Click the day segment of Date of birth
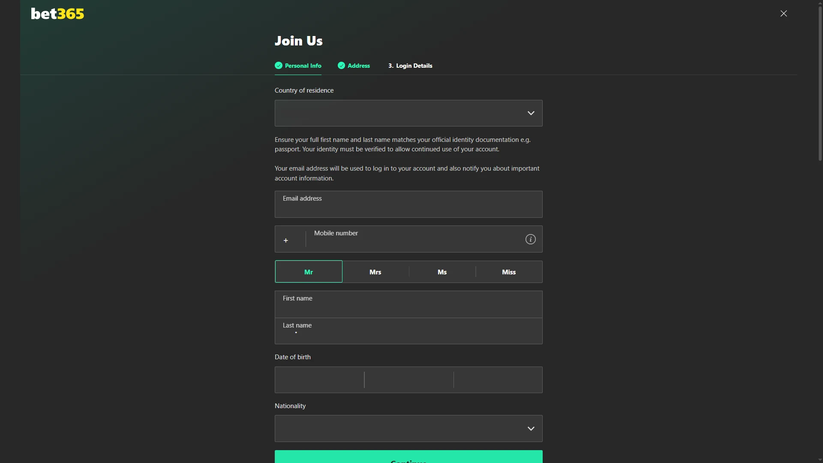Viewport: 823px width, 463px height. pyautogui.click(x=319, y=380)
